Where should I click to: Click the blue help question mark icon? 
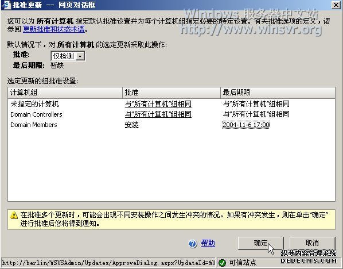point(193,244)
